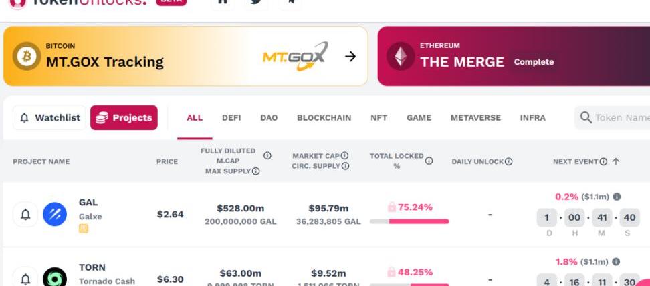
Task: Open info icon beside Fully Diluted M.Cap
Action: point(267,155)
